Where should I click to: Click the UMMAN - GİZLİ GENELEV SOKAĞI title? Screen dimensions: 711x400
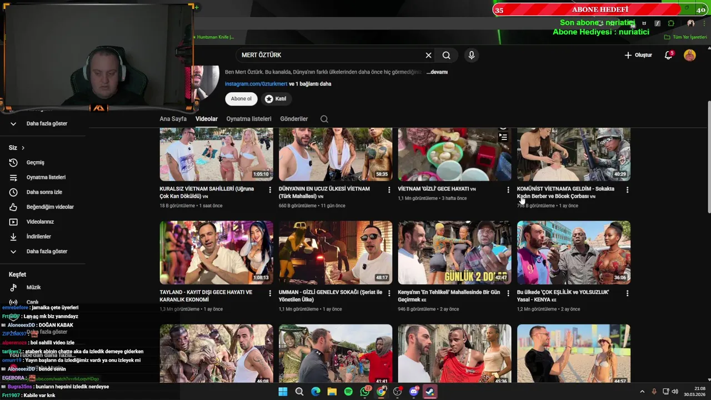tap(331, 296)
